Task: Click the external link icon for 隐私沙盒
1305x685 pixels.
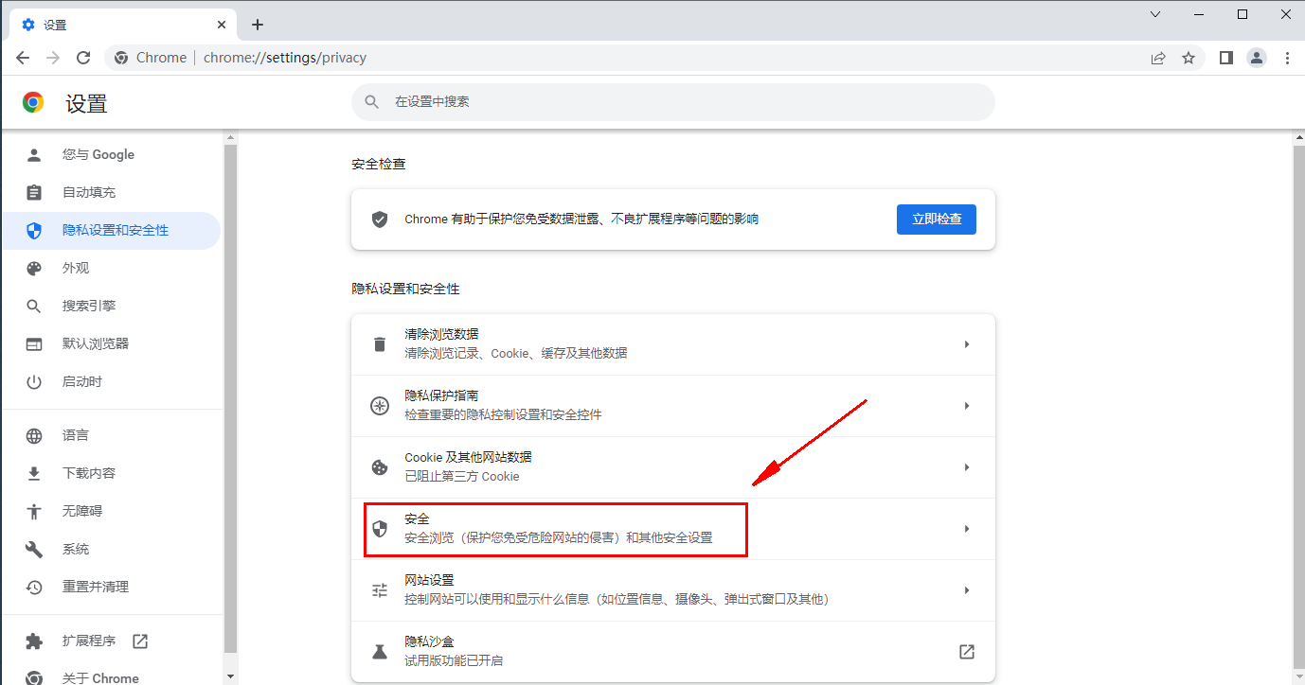Action: (967, 652)
